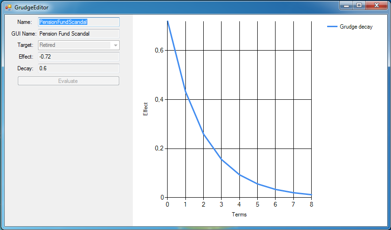391x230 pixels.
Task: Click the GUI Name text field
Action: coord(79,34)
